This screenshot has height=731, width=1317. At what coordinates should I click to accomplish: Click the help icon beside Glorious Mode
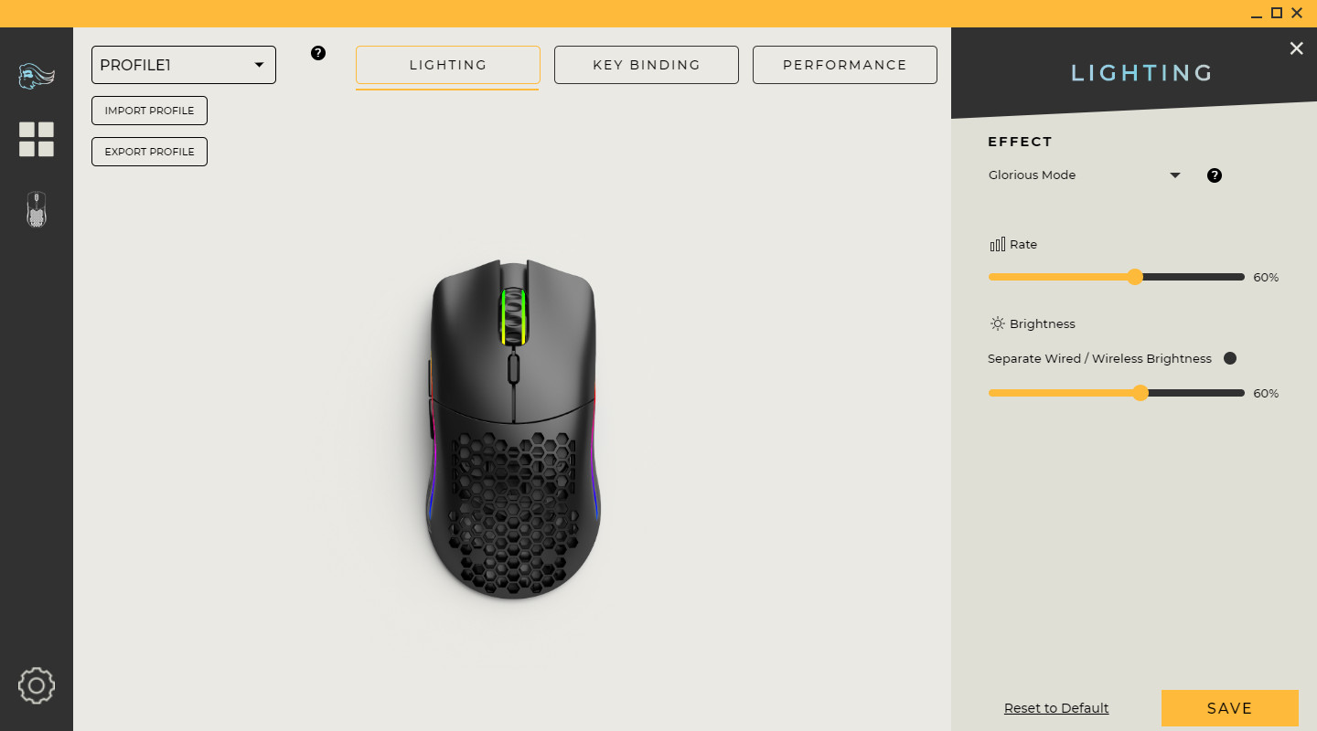tap(1215, 175)
